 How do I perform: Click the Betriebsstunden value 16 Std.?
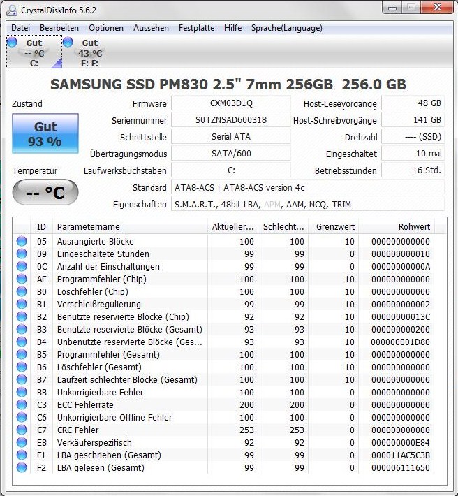[413, 170]
